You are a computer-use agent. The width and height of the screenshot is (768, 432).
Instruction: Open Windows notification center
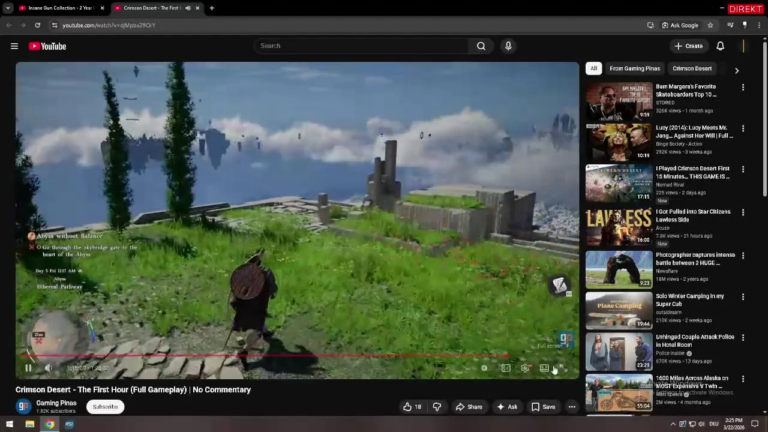tap(755, 424)
